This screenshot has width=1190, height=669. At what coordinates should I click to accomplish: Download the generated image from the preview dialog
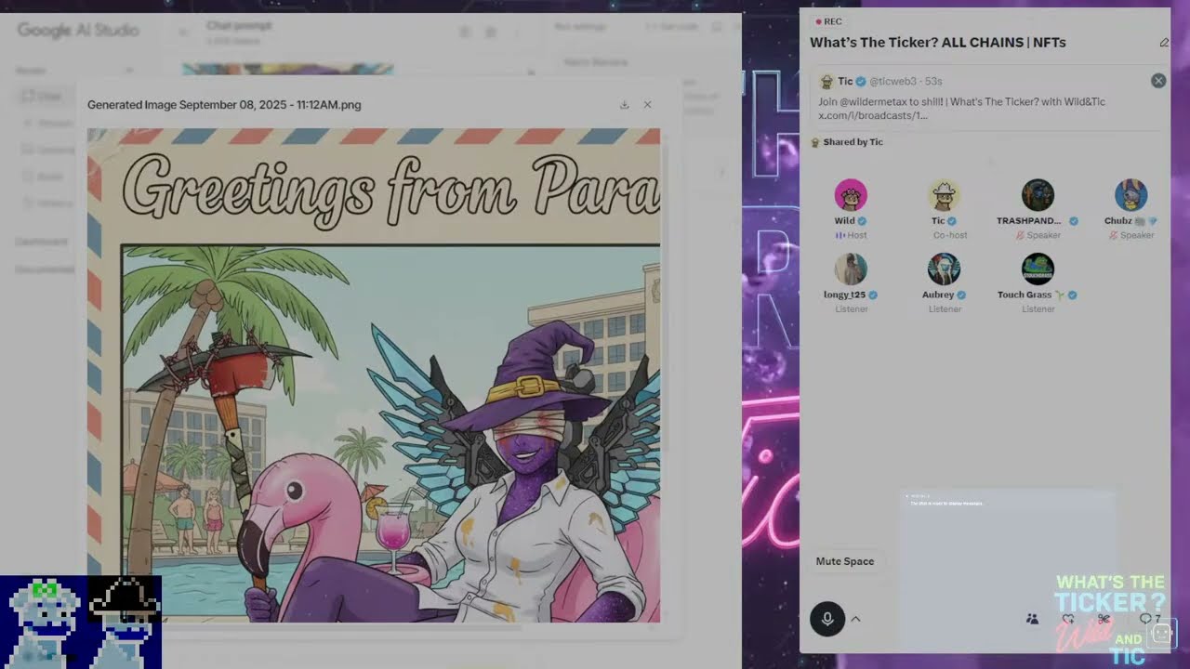[x=624, y=105]
